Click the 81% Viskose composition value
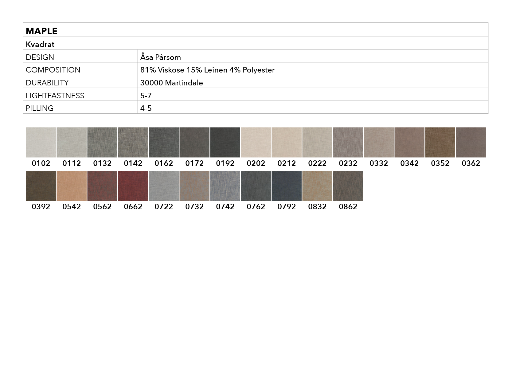Viewport: 512px width, 384px height. point(207,70)
